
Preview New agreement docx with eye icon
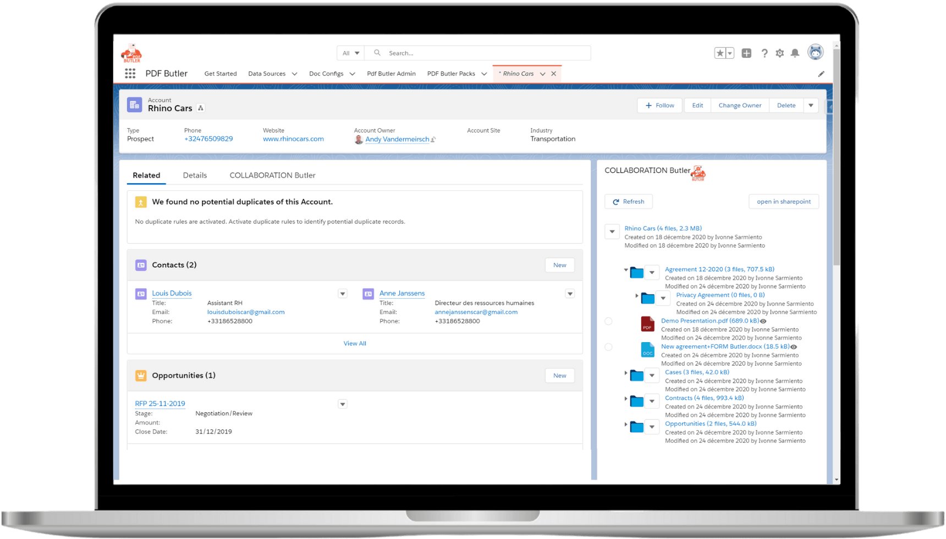[x=794, y=347]
